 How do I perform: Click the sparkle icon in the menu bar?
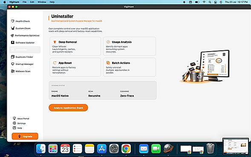184,2
